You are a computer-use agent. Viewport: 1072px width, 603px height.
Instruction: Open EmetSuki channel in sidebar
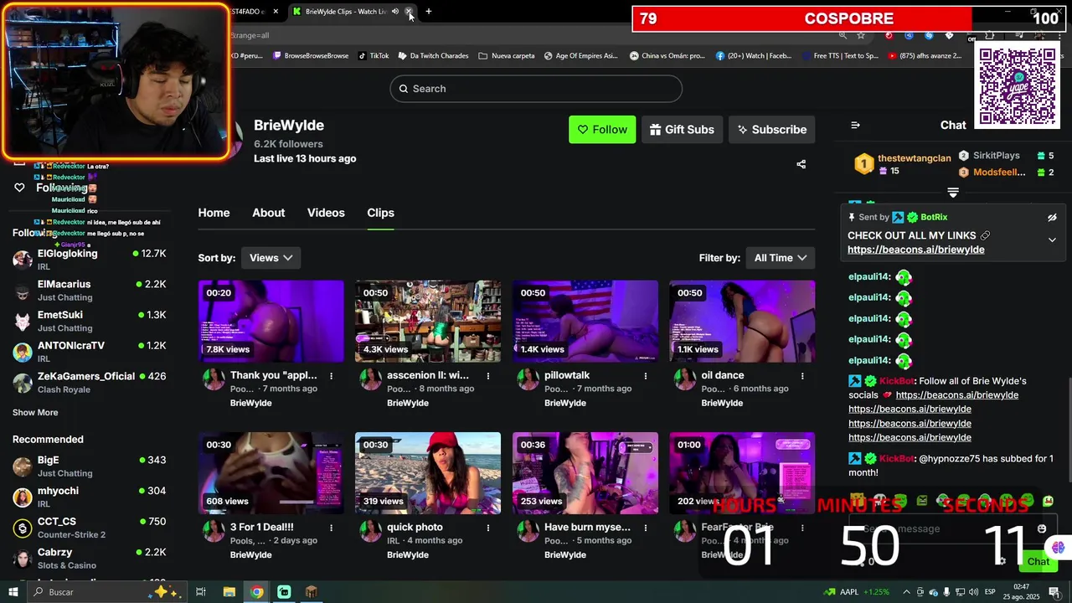[x=89, y=321]
